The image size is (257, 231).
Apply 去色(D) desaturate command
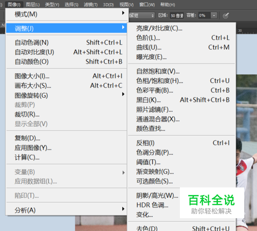(181, 227)
